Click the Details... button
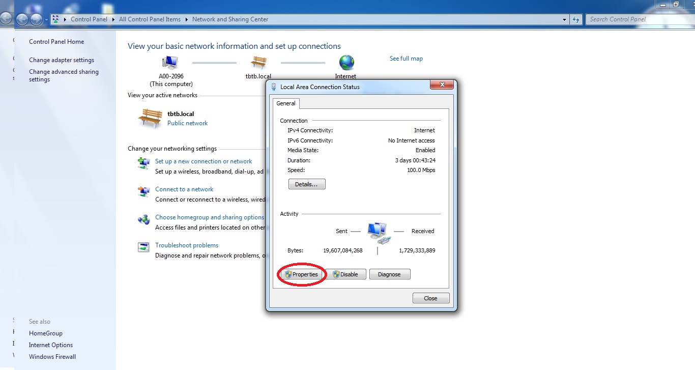The height and width of the screenshot is (370, 695). [307, 184]
